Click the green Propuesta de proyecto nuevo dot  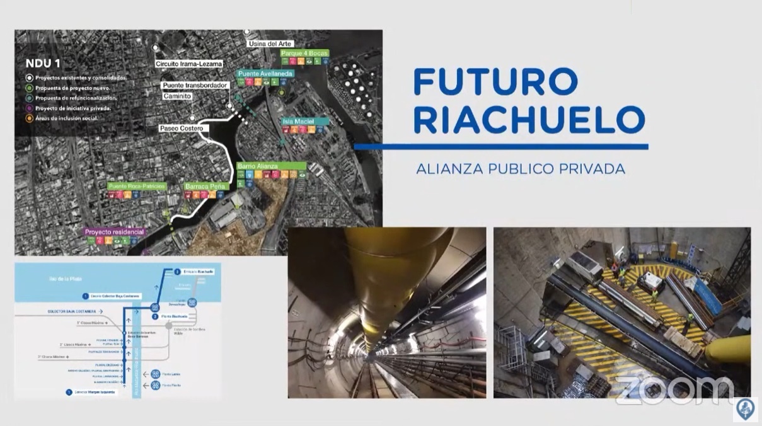click(x=28, y=88)
